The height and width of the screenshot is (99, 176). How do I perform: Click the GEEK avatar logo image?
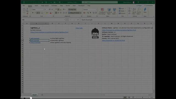[95, 33]
